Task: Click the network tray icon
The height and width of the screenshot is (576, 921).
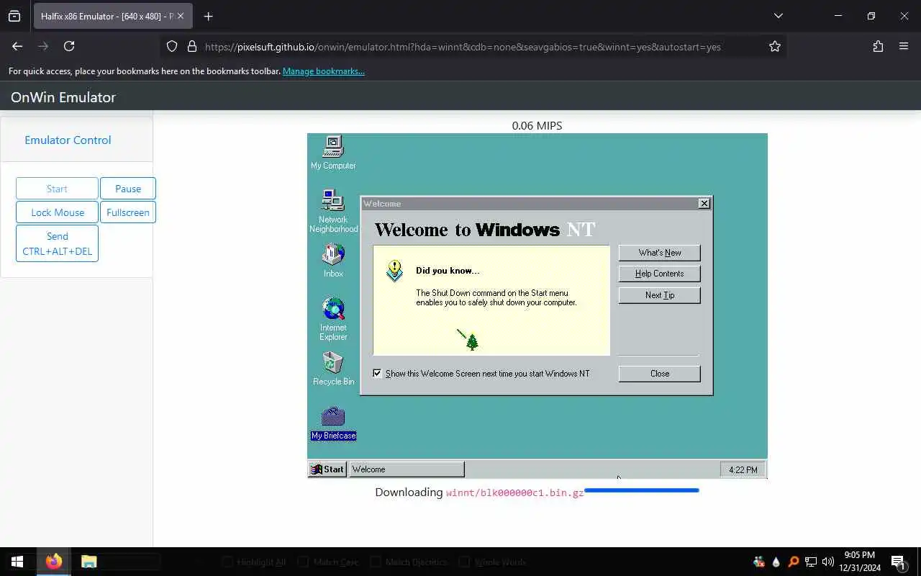Action: pos(811,562)
